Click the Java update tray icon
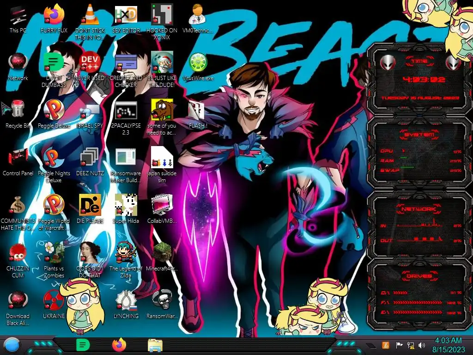The width and height of the screenshot is (473, 355). click(386, 345)
